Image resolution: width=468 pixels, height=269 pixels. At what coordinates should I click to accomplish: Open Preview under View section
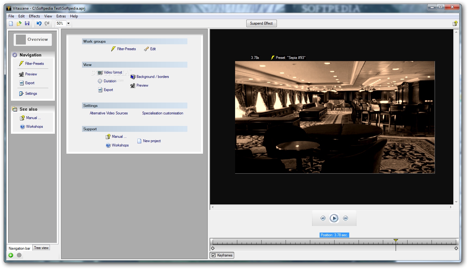[139, 85]
